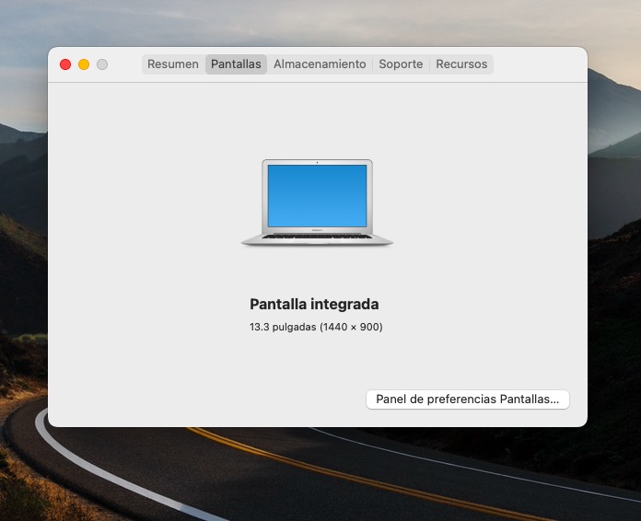Click the empty title bar right of Recursos
Screen dimensions: 641x521
(x=539, y=64)
